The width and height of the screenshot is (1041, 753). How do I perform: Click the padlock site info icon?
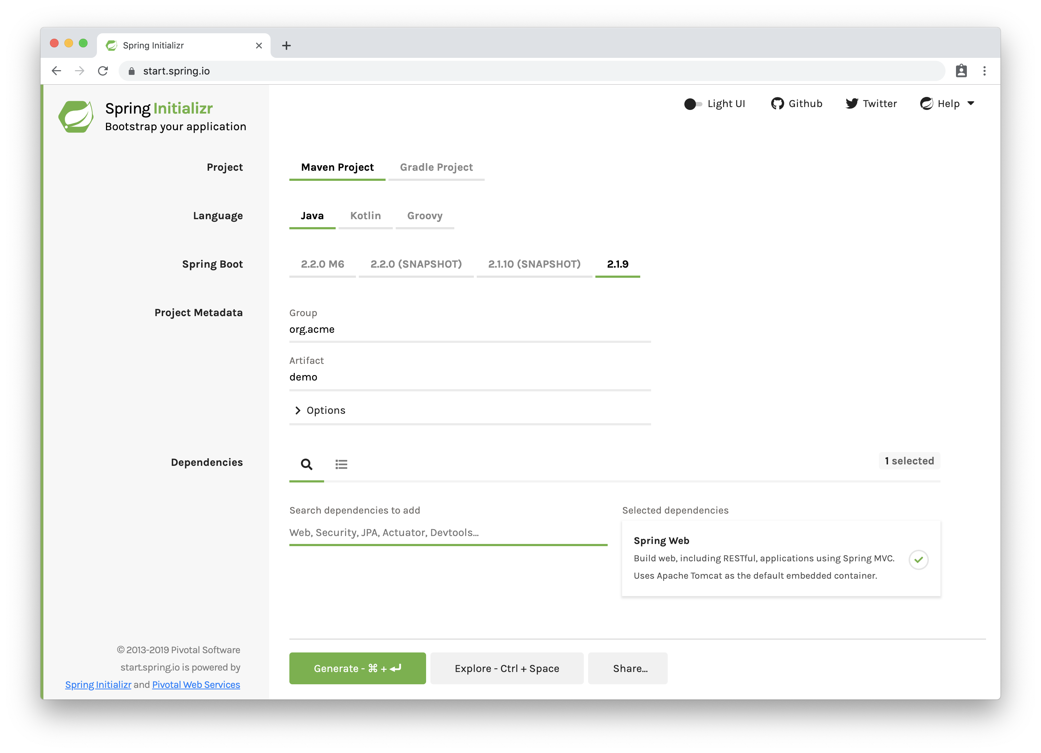click(x=132, y=71)
